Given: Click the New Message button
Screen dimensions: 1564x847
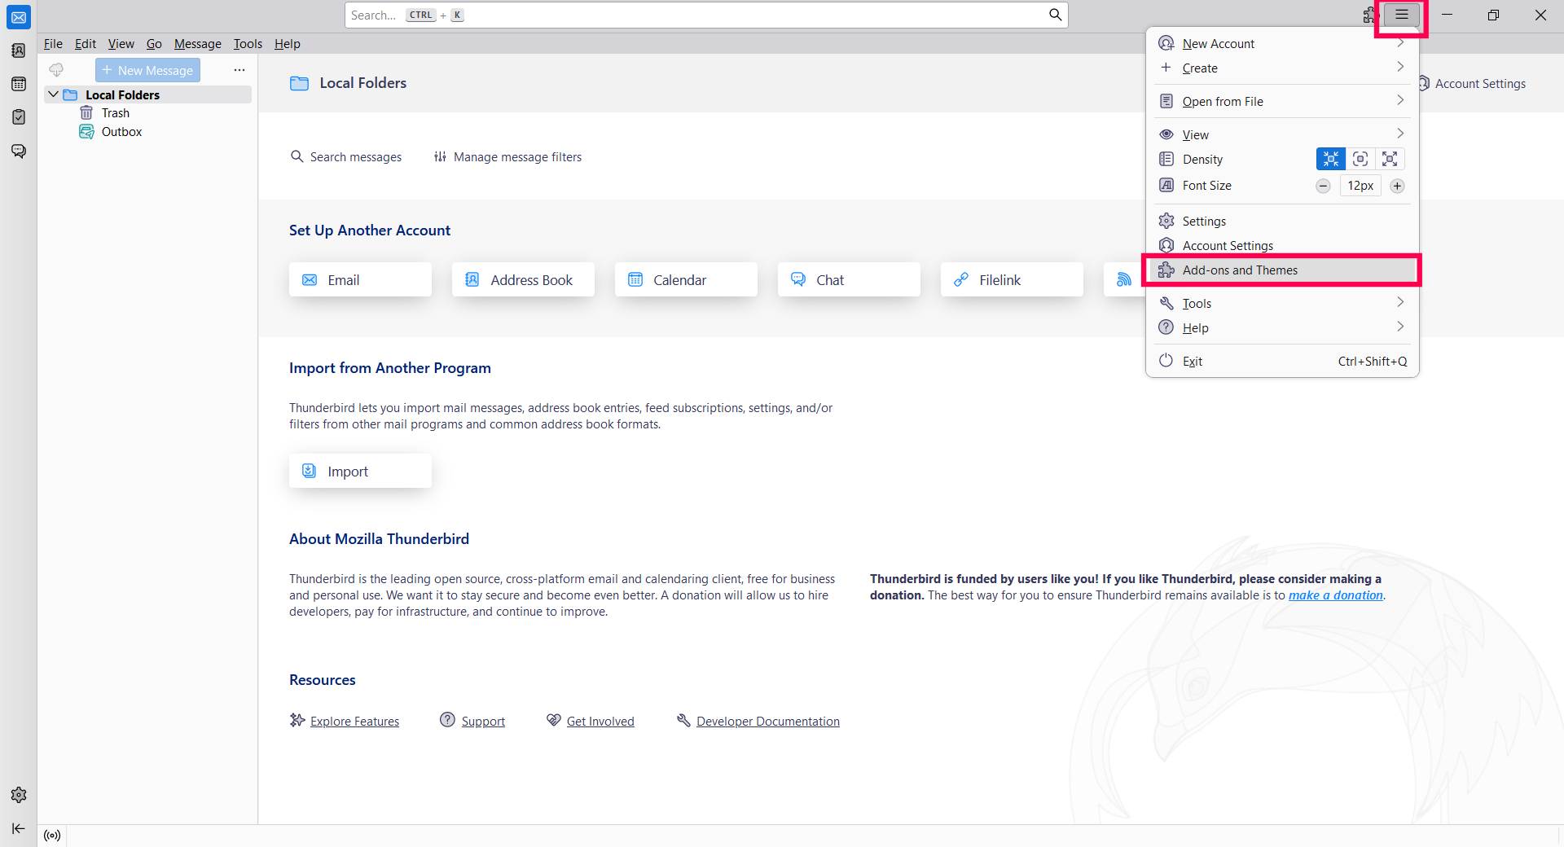Looking at the screenshot, I should (147, 70).
